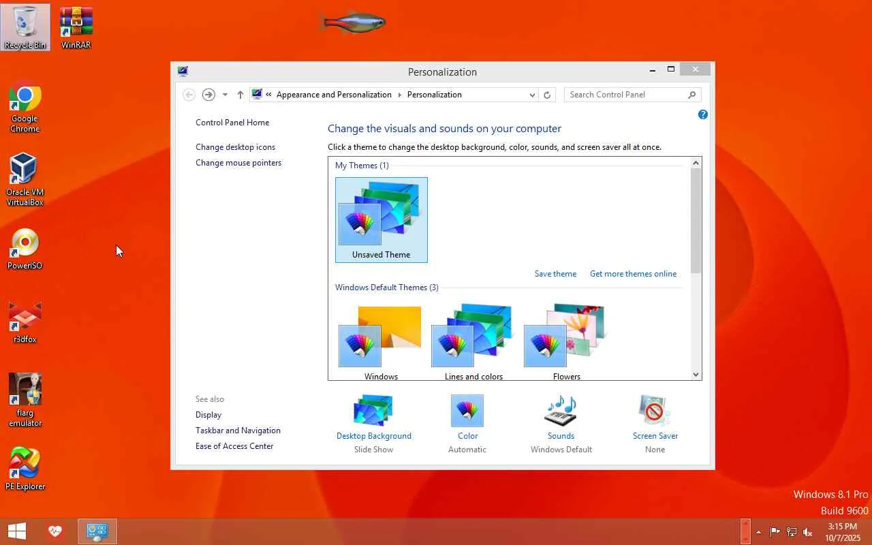
Task: Refresh the Personalization page
Action: tap(547, 95)
